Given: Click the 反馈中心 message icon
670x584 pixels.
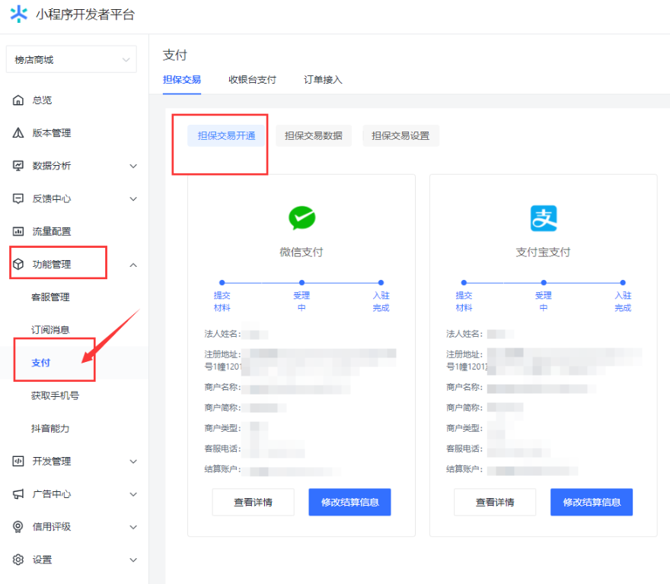Looking at the screenshot, I should tap(18, 198).
